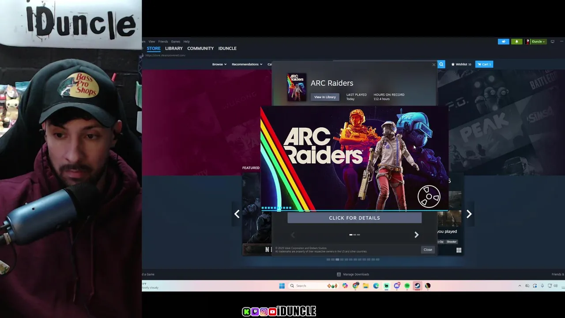This screenshot has width=565, height=318.
Task: Open the COMMUNITY tab
Action: click(x=200, y=48)
